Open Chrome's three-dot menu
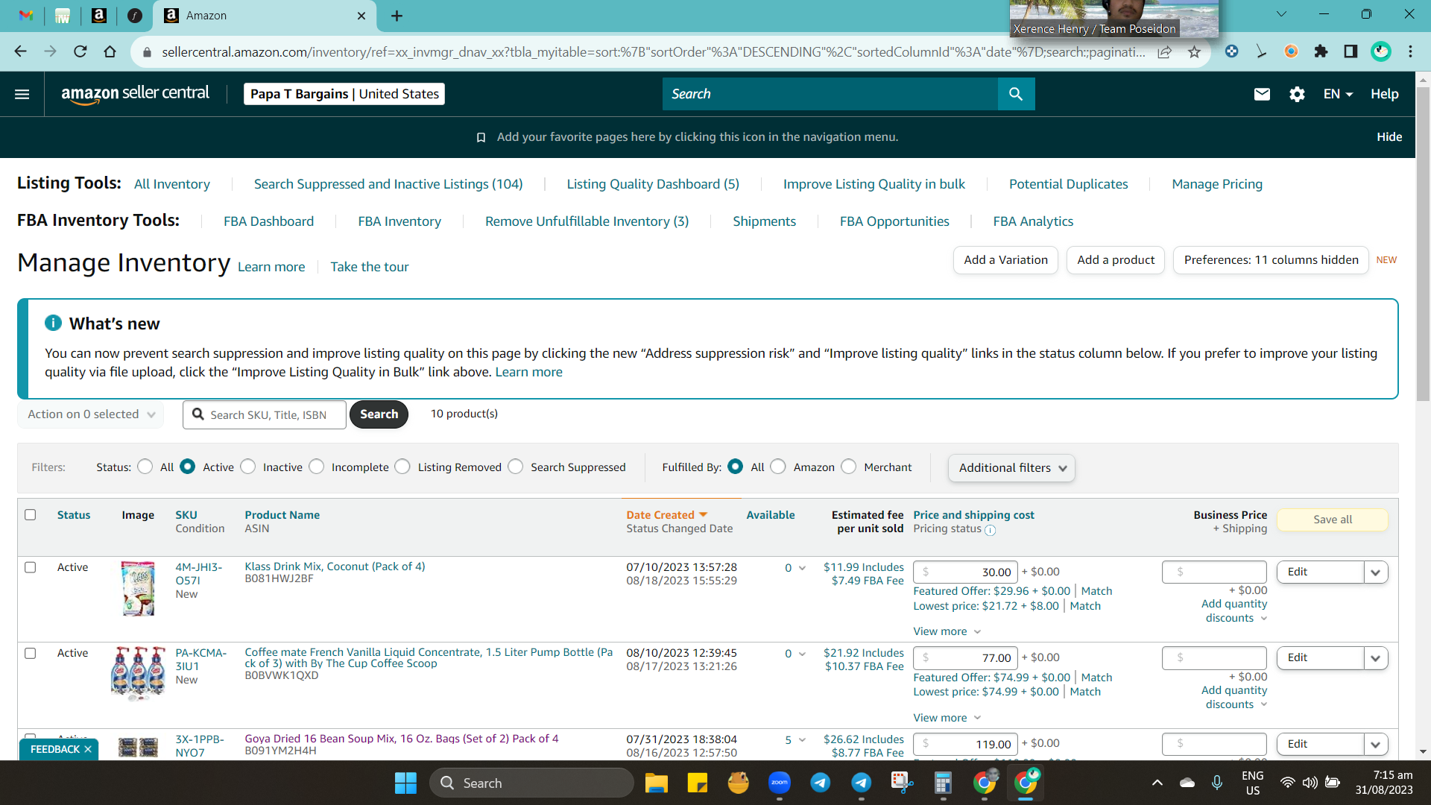 1410,51
